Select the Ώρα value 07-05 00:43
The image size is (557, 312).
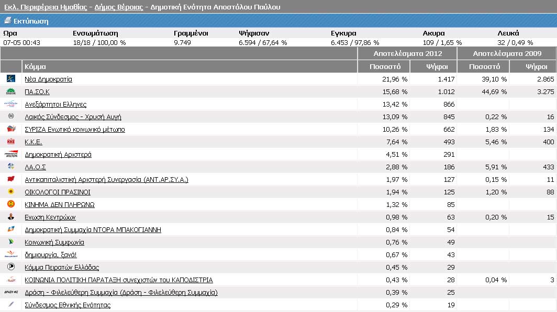coord(21,42)
